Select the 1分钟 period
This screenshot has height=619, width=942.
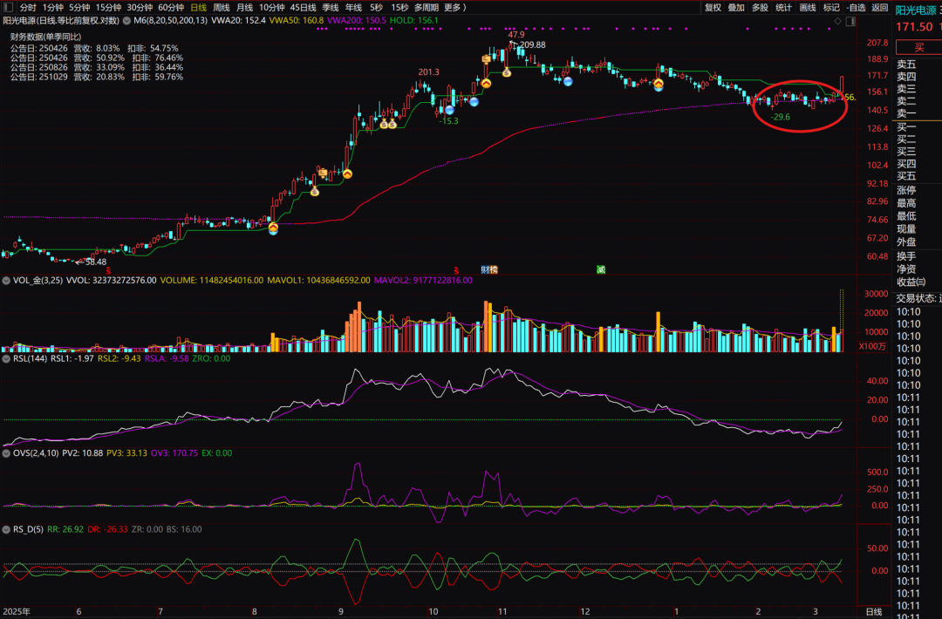pos(53,7)
